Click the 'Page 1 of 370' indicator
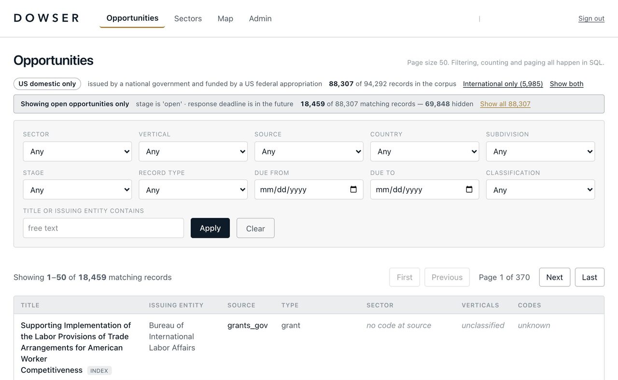618x380 pixels. [x=505, y=277]
